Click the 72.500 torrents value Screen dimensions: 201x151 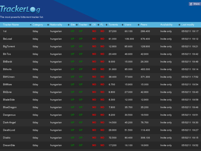(x=113, y=138)
